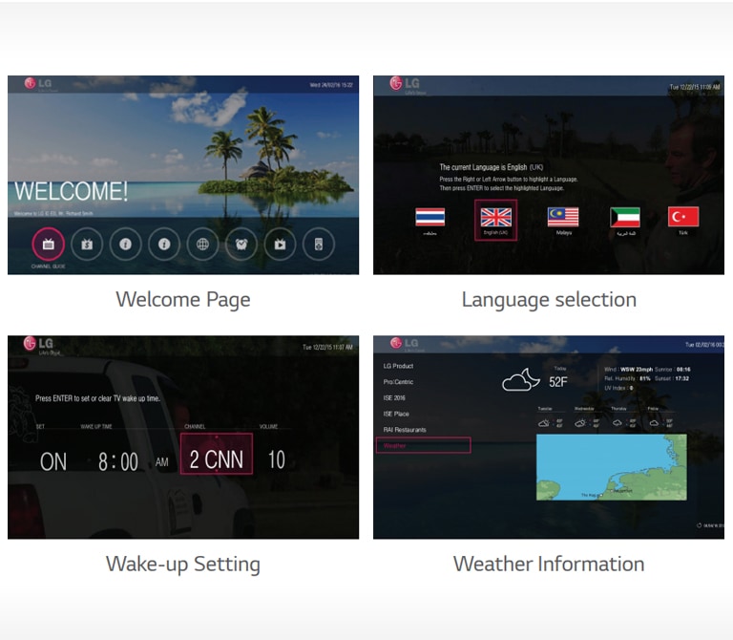Click the Language selection caption
Image resolution: width=733 pixels, height=640 pixels.
[549, 300]
